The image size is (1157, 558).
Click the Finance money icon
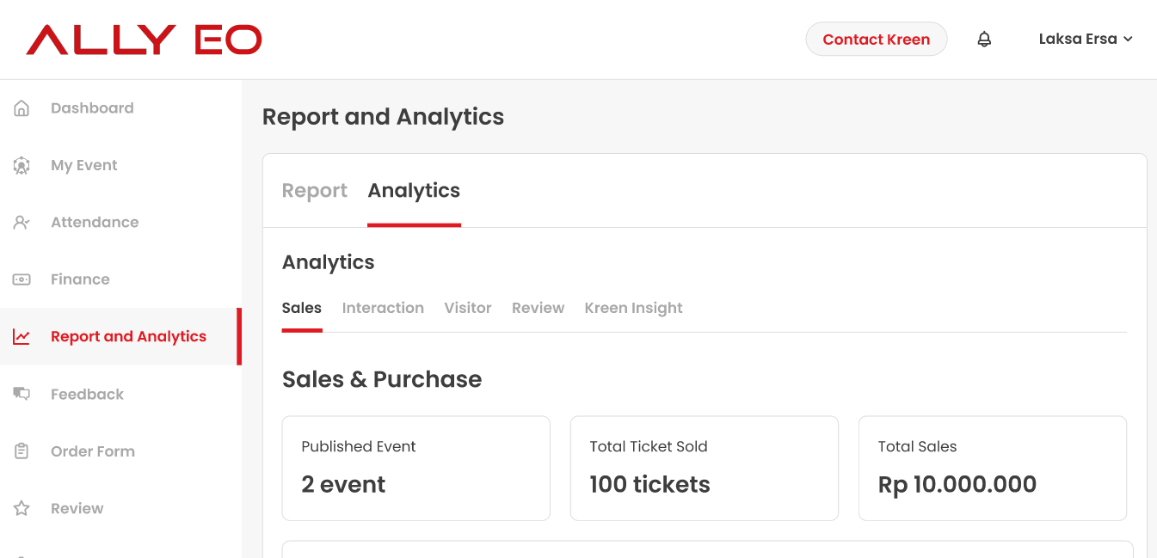pyautogui.click(x=22, y=279)
